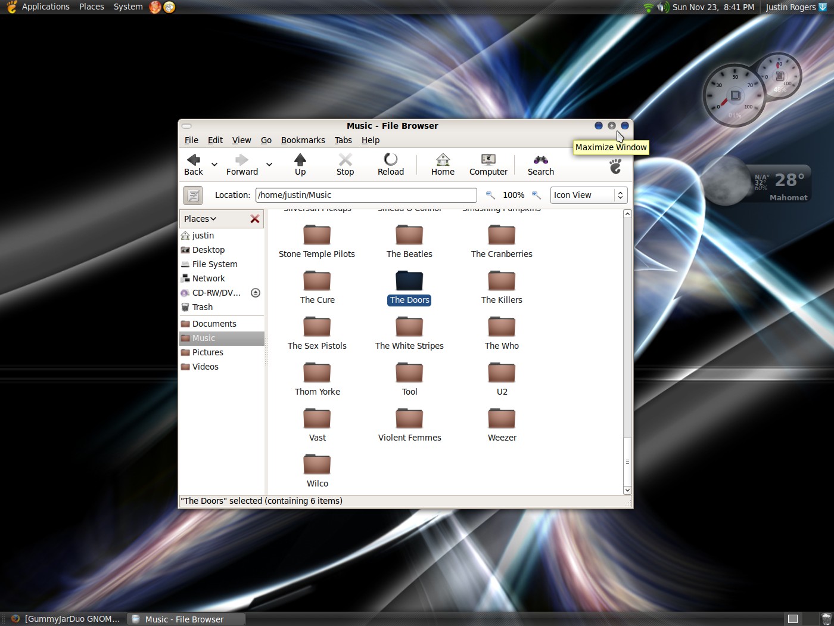This screenshot has height=626, width=834.
Task: Select Network in Places sidebar
Action: tap(222, 278)
